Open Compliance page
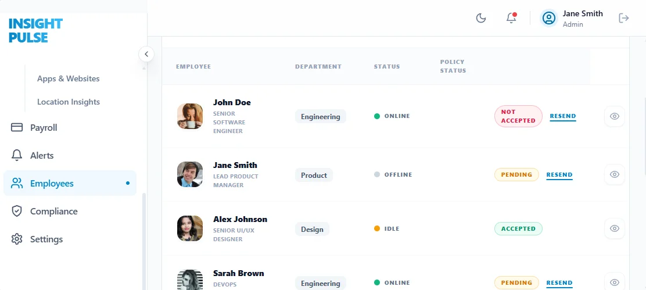Viewport: 646px width, 290px height. (x=70, y=212)
